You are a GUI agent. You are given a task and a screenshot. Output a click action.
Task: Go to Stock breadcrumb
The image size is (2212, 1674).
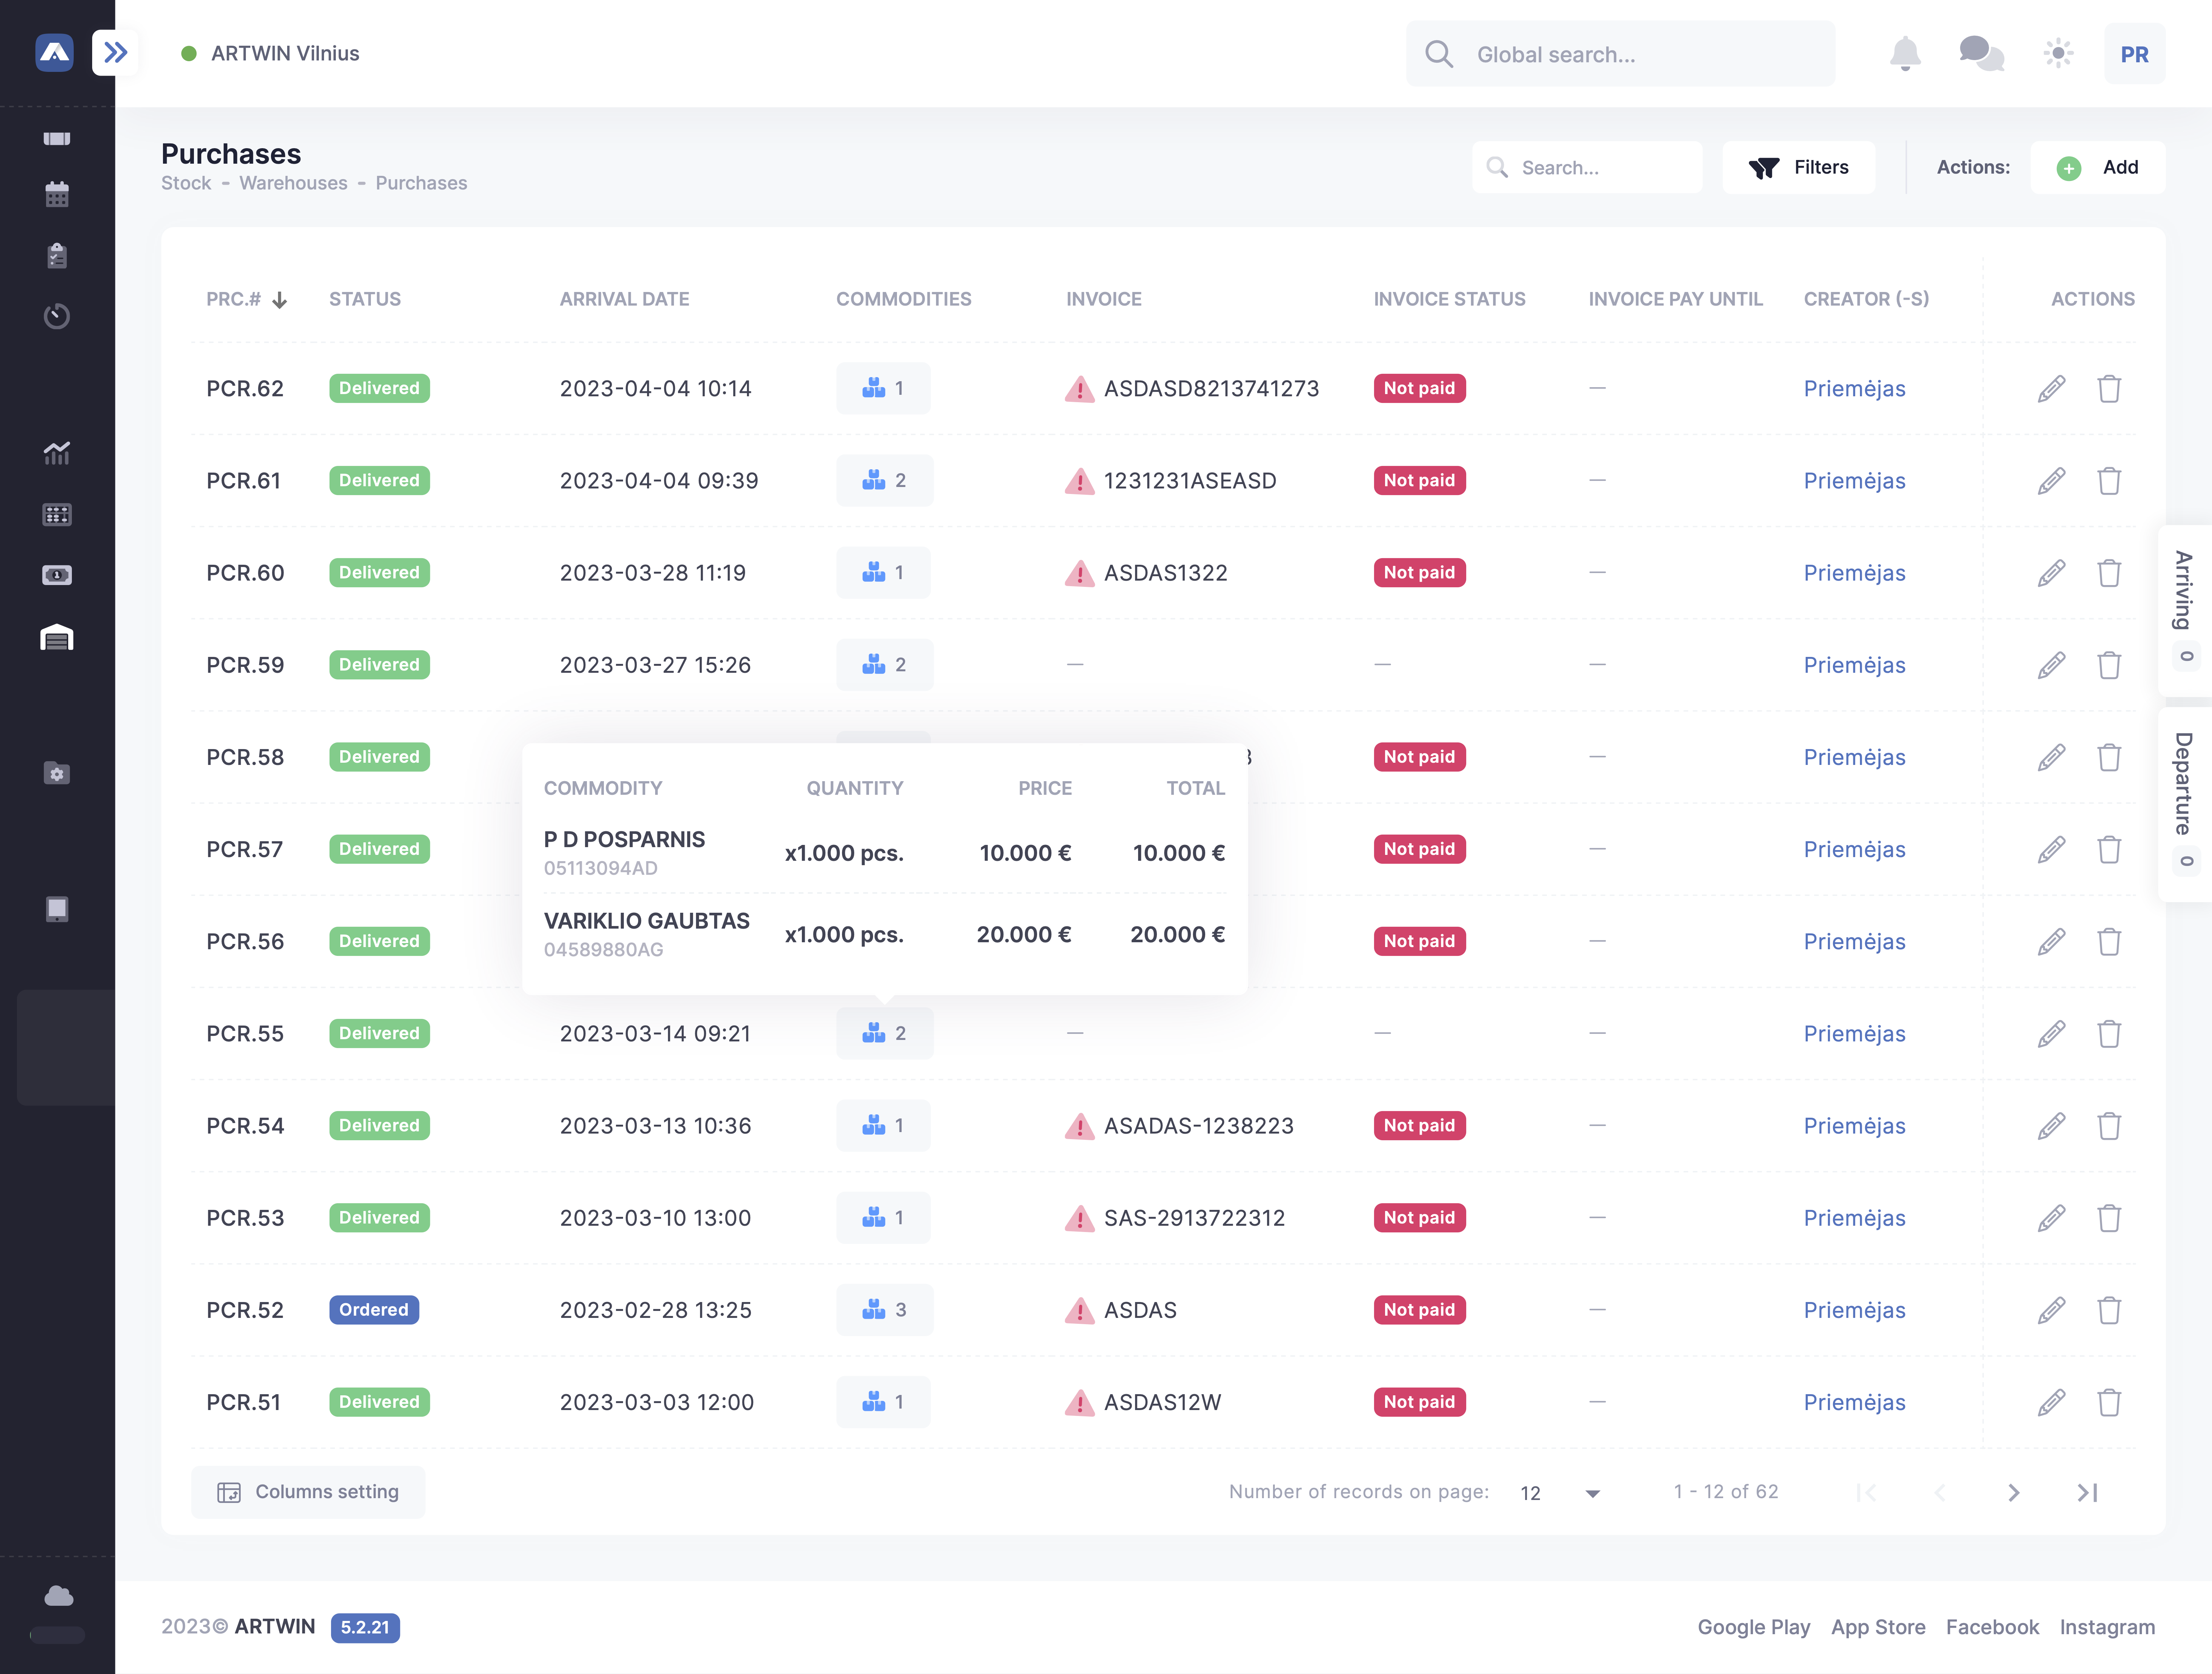(186, 183)
